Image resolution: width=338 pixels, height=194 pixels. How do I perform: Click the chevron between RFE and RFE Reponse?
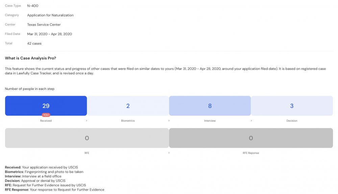coord(169,153)
